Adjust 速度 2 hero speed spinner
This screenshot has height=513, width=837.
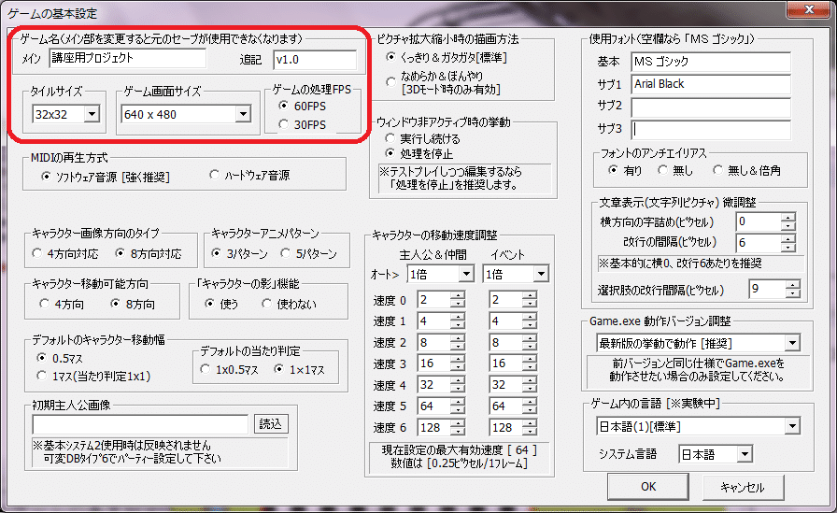pyautogui.click(x=458, y=342)
